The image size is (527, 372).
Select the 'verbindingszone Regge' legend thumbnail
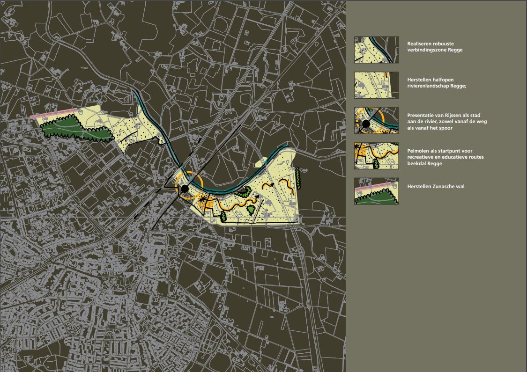(x=376, y=50)
